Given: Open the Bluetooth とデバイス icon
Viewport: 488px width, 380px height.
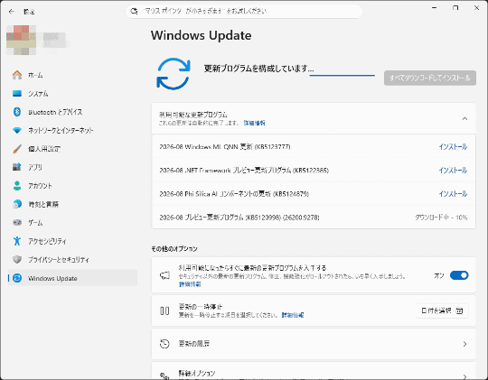Looking at the screenshot, I should (x=17, y=112).
